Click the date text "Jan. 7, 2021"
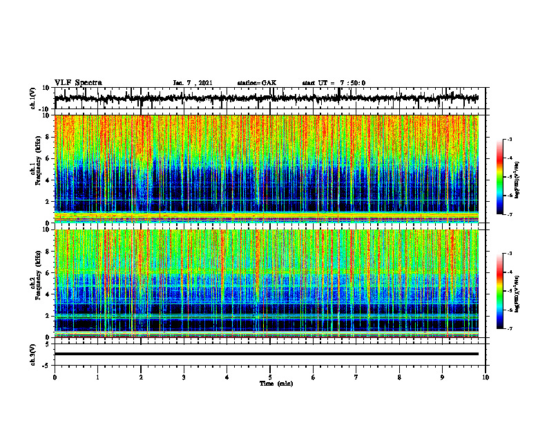The height and width of the screenshot is (423, 547). pyautogui.click(x=193, y=83)
